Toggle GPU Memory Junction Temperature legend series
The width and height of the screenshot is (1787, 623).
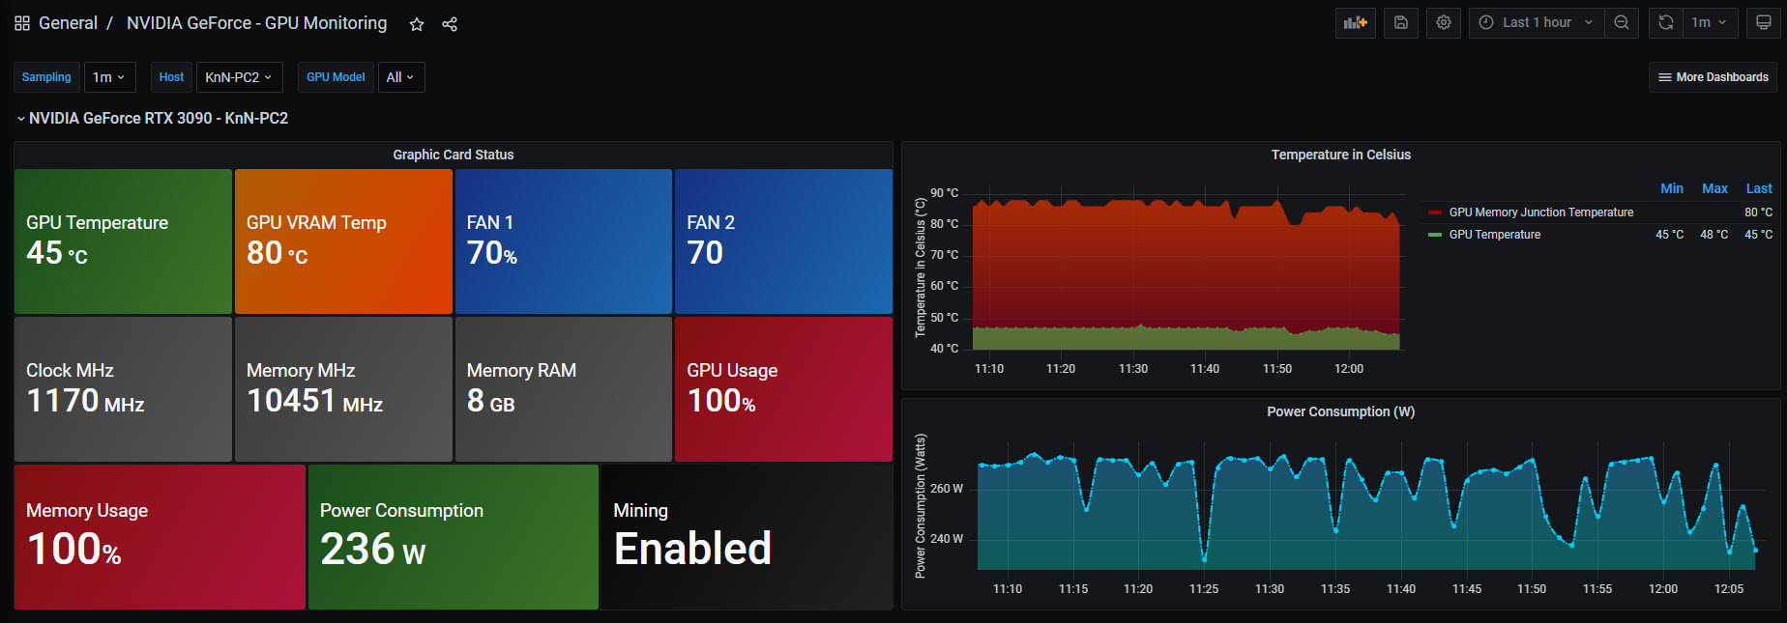(x=1540, y=212)
